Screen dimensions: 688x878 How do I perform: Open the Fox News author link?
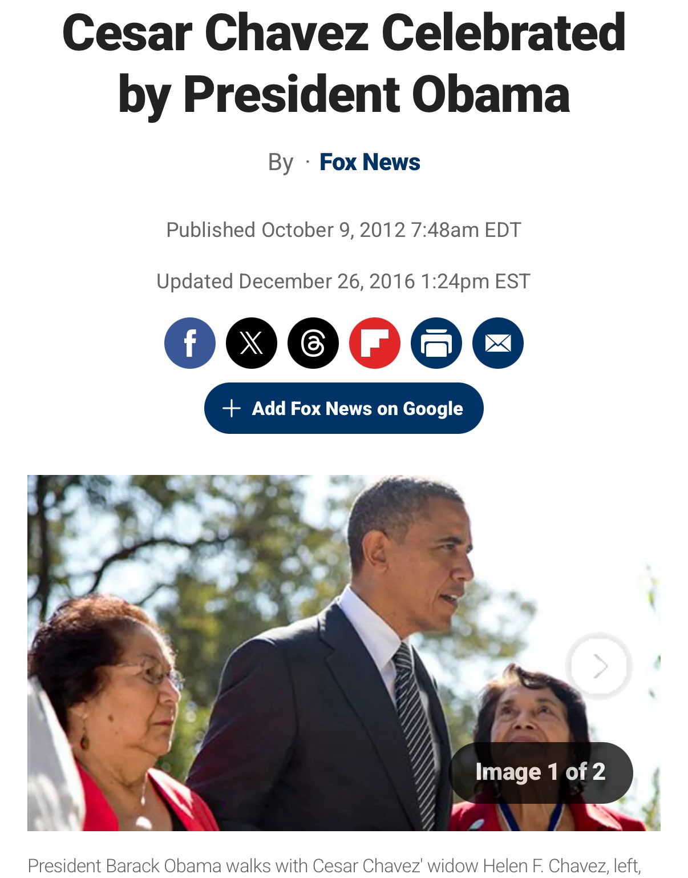point(370,162)
